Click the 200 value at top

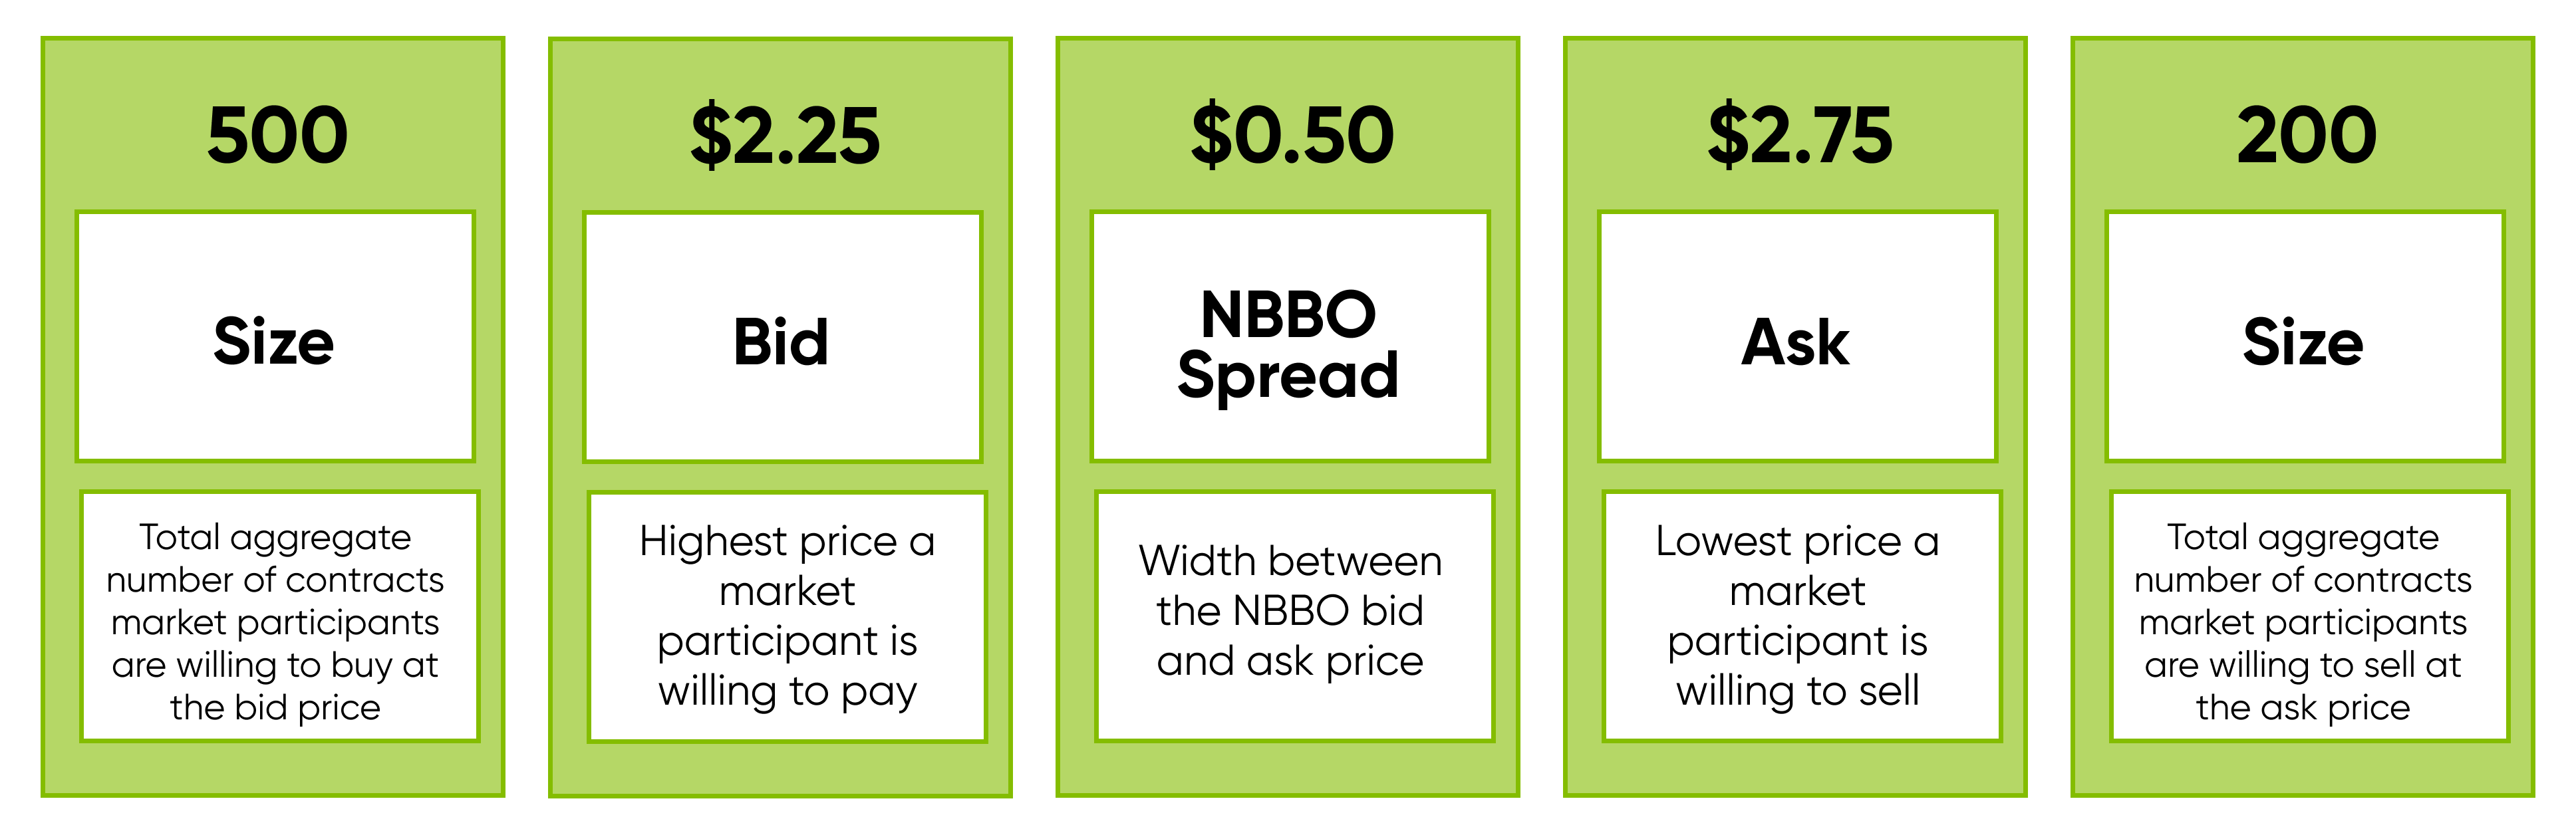click(2306, 135)
